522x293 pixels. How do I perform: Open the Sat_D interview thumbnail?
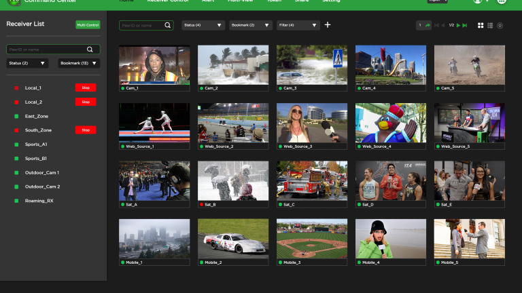point(391,180)
